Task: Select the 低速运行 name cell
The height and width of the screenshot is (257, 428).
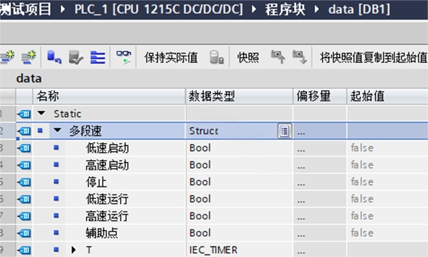Action: pos(107,199)
